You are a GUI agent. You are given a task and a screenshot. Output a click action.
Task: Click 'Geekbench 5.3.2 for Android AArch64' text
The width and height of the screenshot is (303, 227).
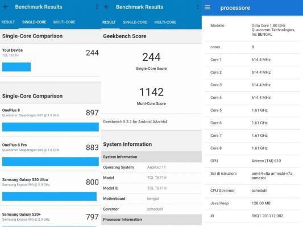135,121
